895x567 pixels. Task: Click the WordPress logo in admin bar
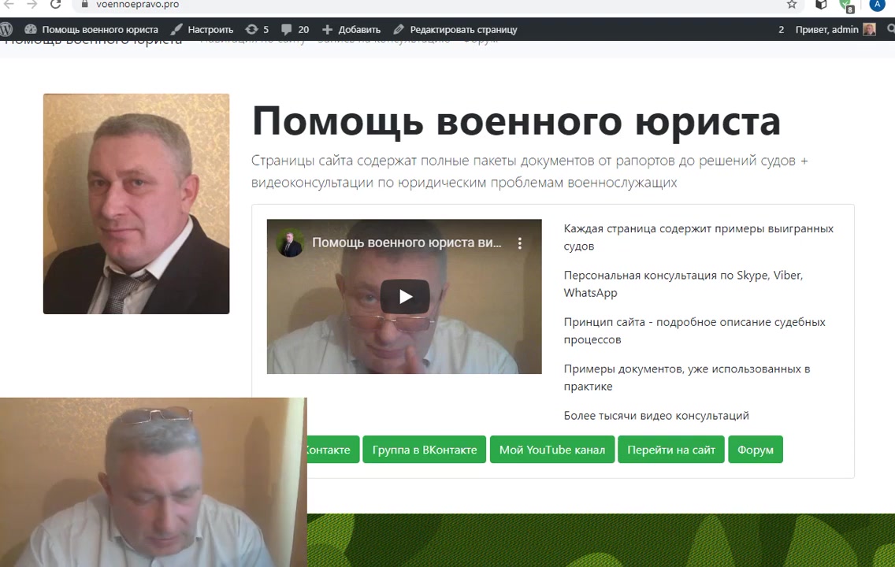coord(6,29)
